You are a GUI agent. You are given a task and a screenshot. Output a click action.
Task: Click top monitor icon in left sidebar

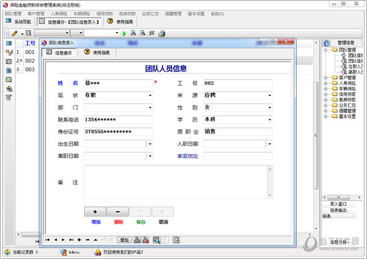coord(9,43)
